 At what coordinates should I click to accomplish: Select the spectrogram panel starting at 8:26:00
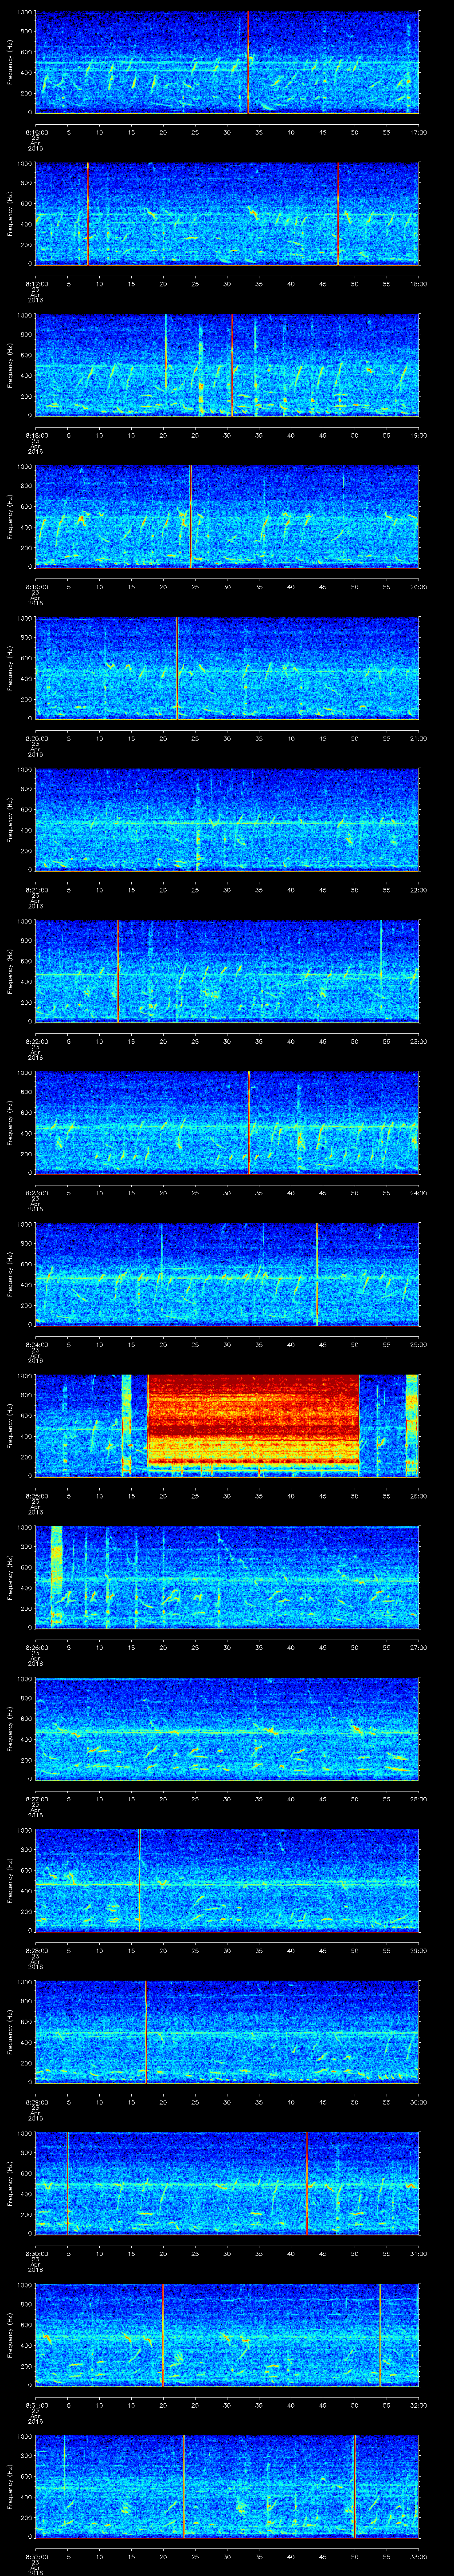[227, 1577]
